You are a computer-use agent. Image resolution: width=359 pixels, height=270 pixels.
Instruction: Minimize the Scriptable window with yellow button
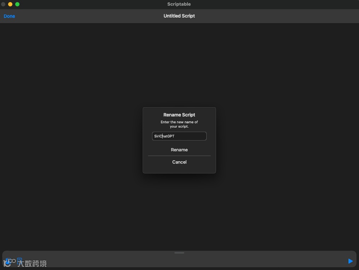10,4
